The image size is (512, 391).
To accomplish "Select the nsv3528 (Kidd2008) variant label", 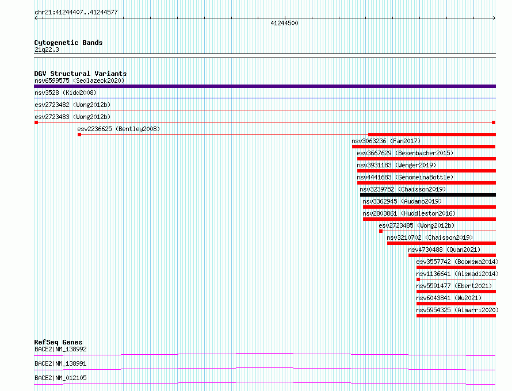I will pos(66,93).
